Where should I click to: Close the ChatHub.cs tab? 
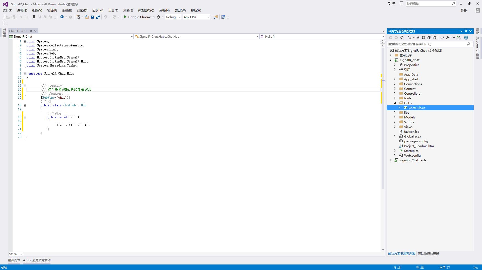click(x=35, y=31)
